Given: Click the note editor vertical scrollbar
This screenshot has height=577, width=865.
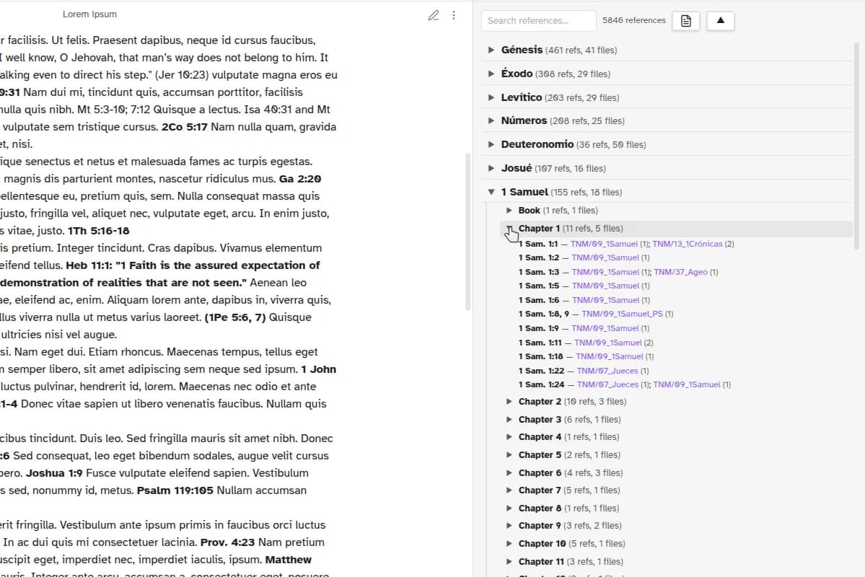Looking at the screenshot, I should [468, 232].
